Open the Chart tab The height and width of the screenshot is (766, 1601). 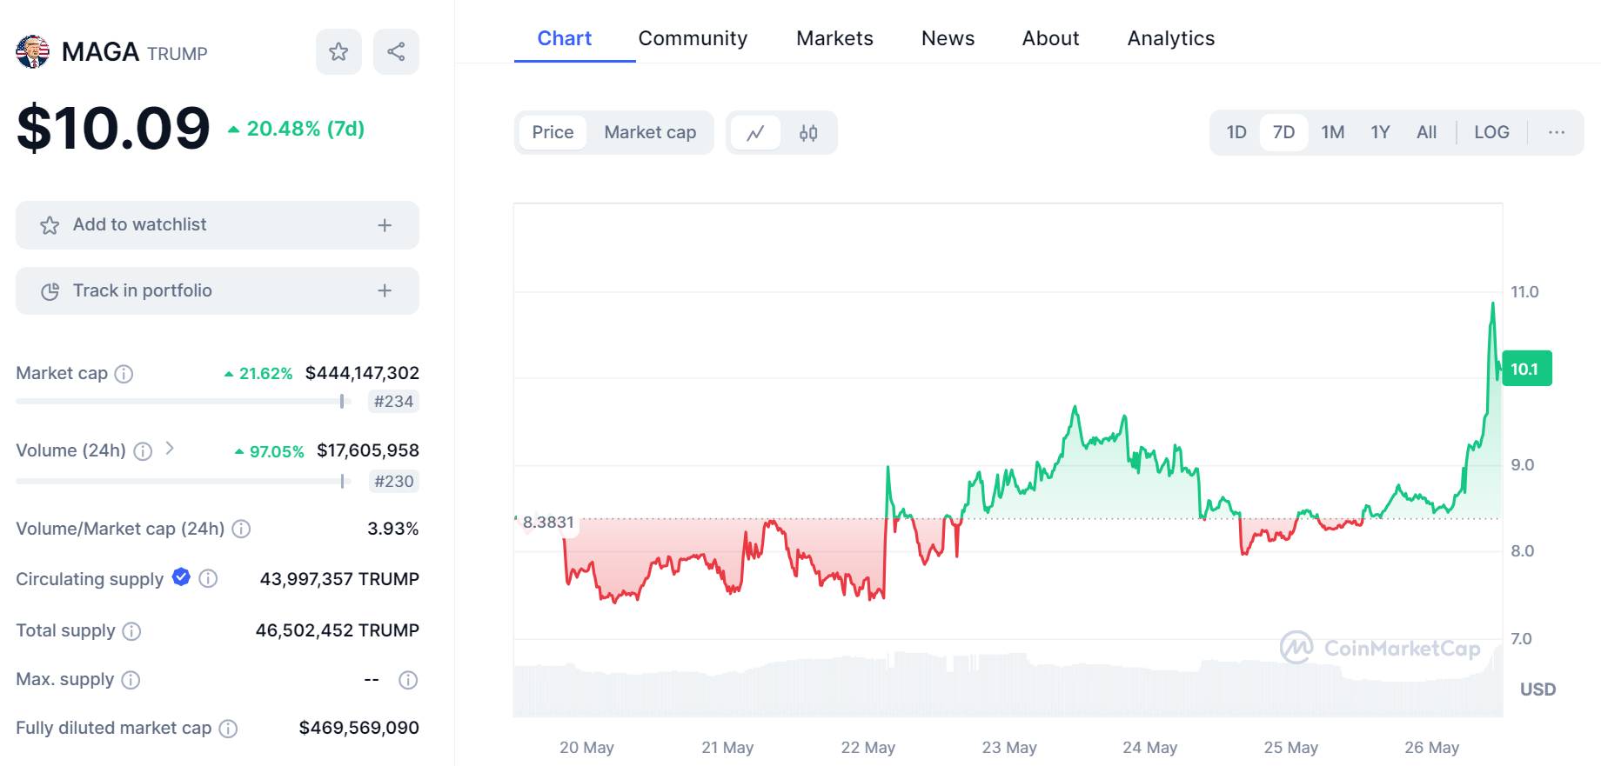(x=564, y=38)
